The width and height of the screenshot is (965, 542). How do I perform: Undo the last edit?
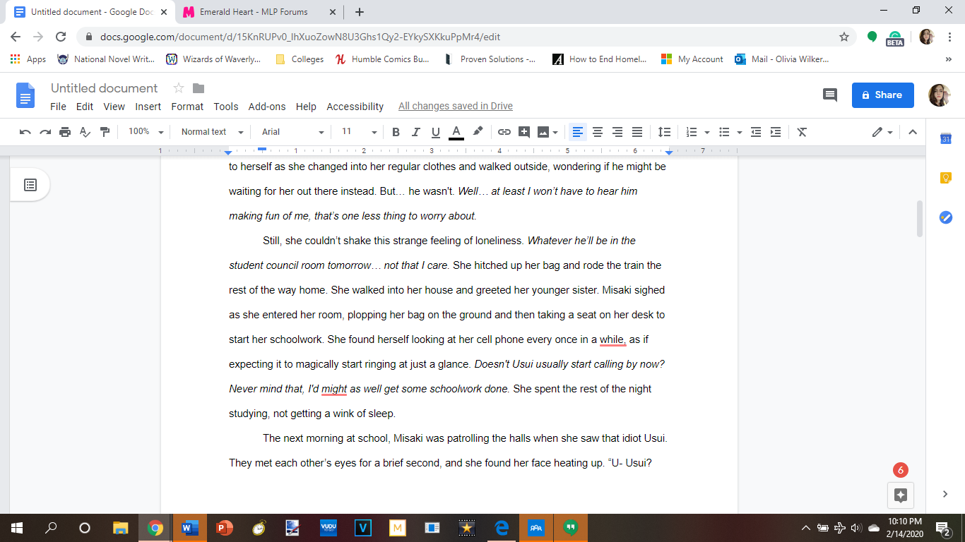pyautogui.click(x=25, y=132)
